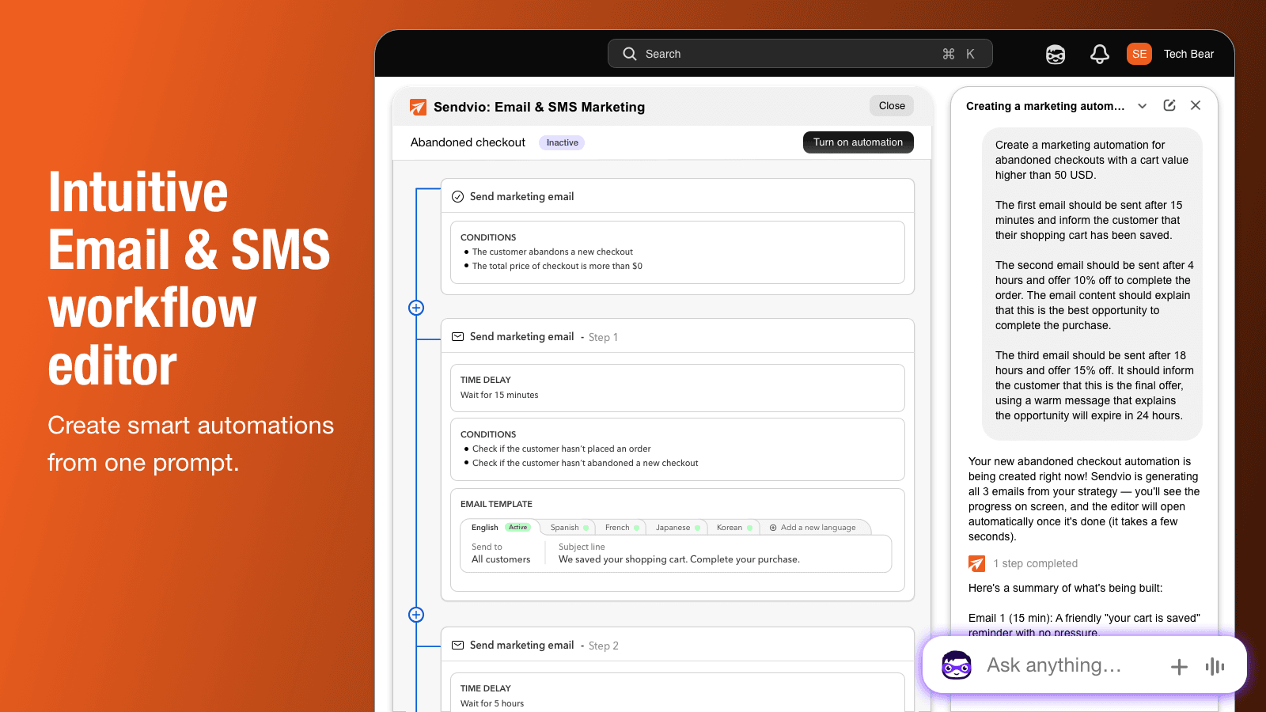Click the mascot avatar in Ask anything bar

(957, 665)
